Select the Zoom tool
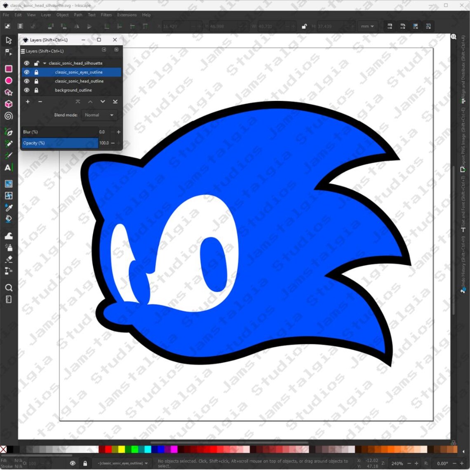470x470 pixels. tap(8, 287)
